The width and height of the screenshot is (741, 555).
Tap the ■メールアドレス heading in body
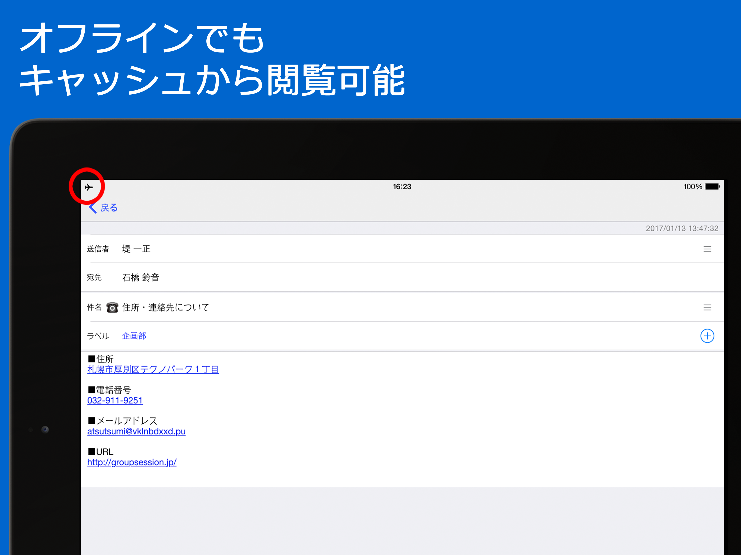pos(122,421)
